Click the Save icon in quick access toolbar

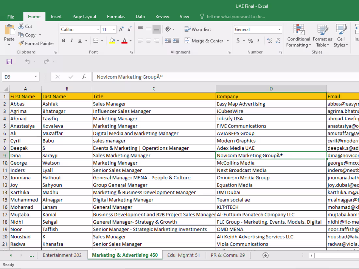coord(9,62)
